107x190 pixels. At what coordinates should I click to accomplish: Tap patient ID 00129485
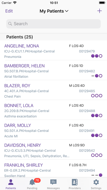coord(87,91)
